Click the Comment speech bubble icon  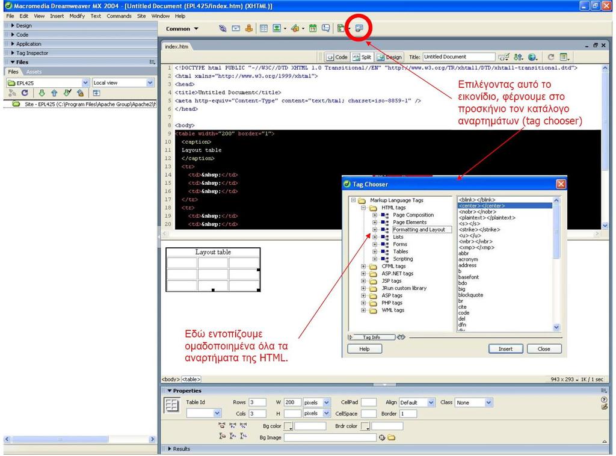click(325, 28)
